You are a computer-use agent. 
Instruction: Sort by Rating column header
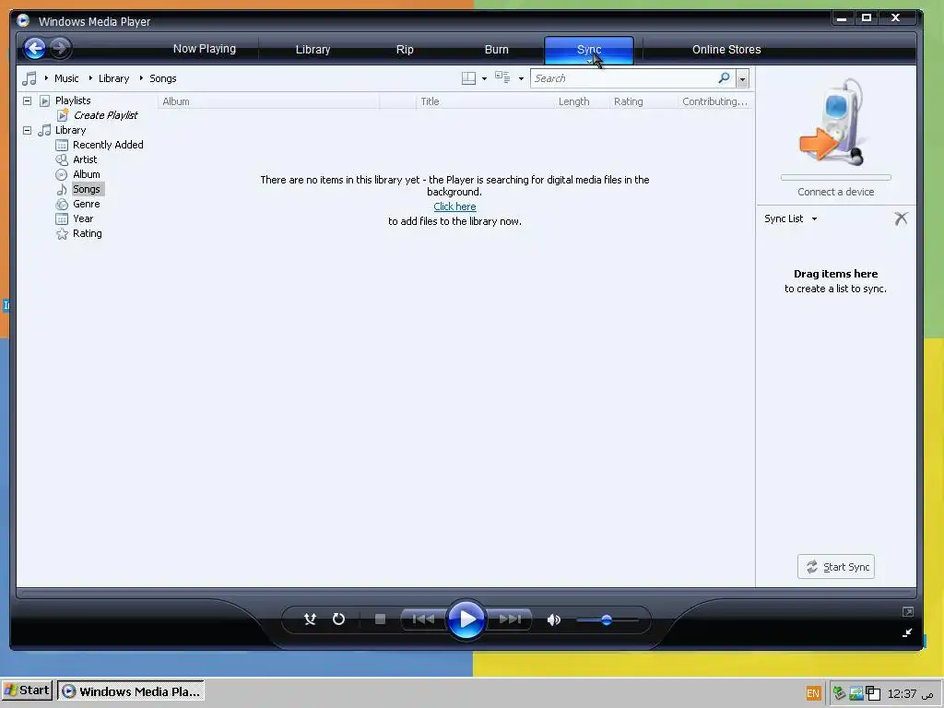coord(643,101)
